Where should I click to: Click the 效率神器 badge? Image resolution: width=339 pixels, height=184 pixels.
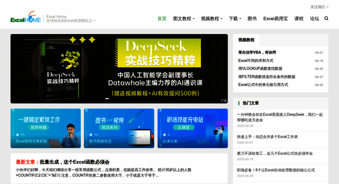[x=38, y=127]
